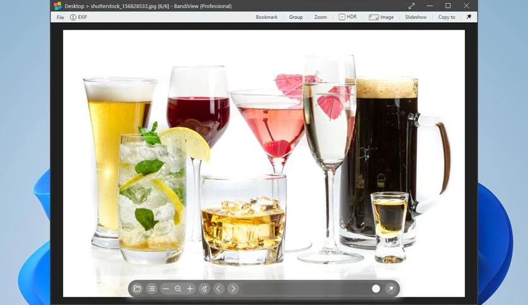Toggle the pin icon beside Copy to
Screen dimensions: 528x305
coord(469,17)
